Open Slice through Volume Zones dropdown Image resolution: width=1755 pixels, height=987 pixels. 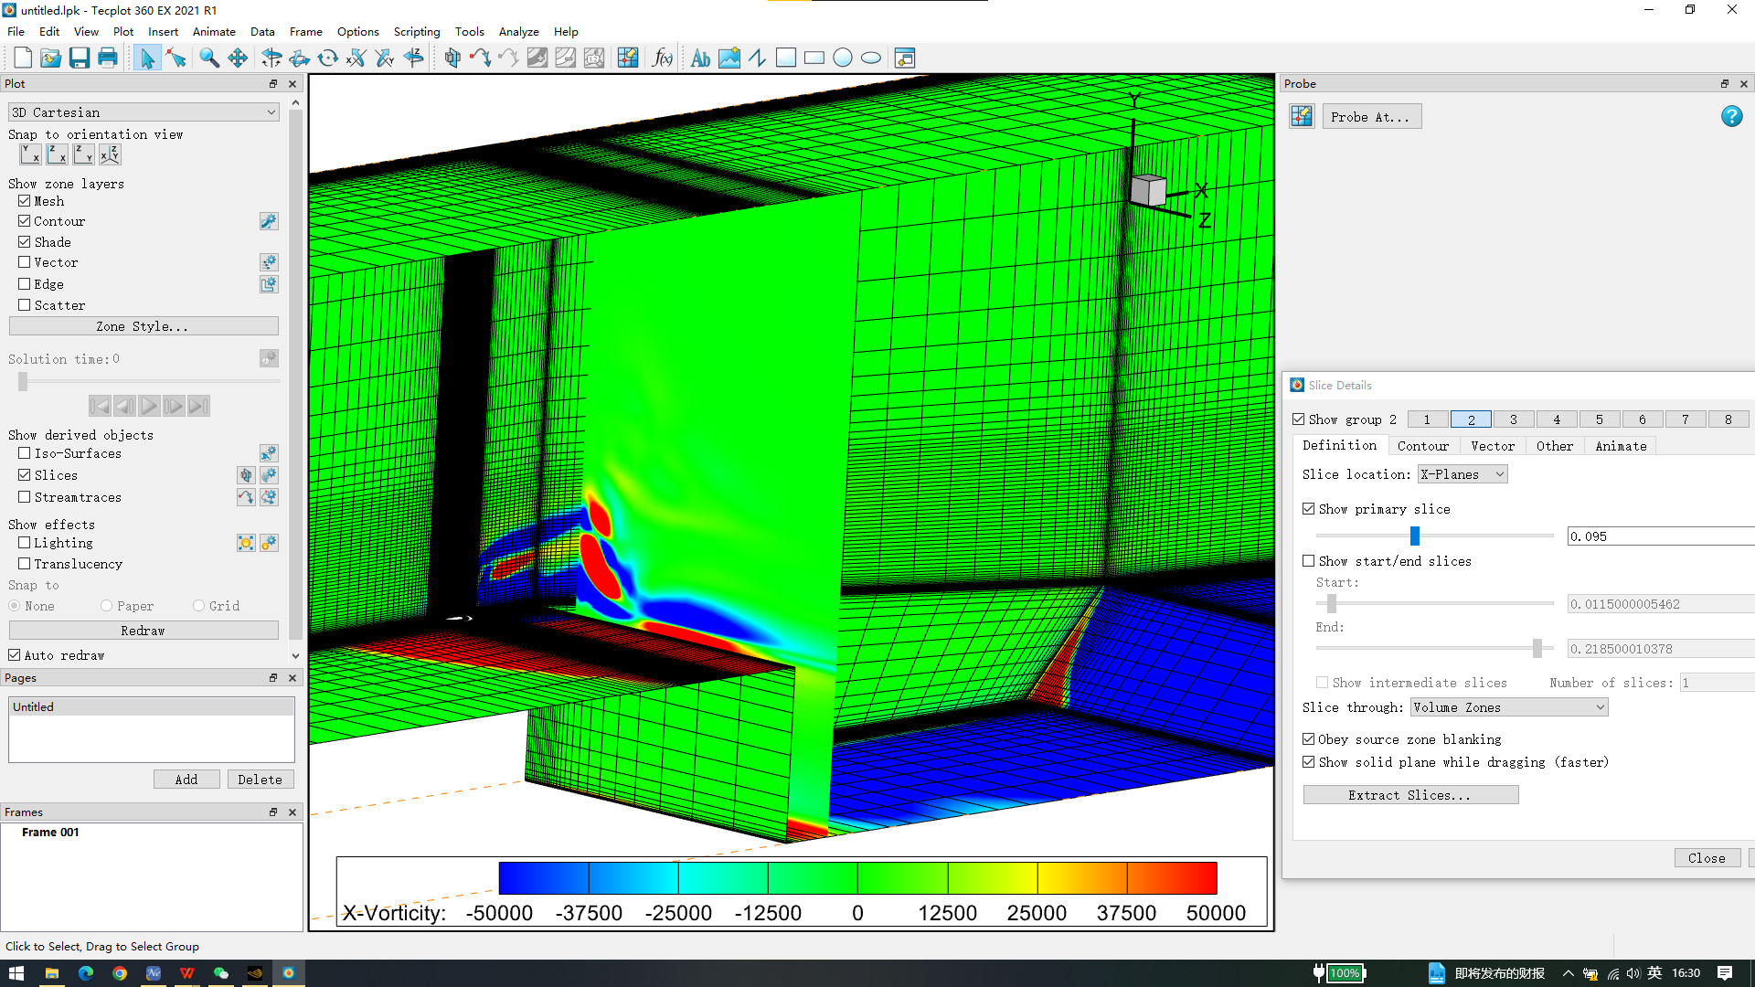(1508, 707)
